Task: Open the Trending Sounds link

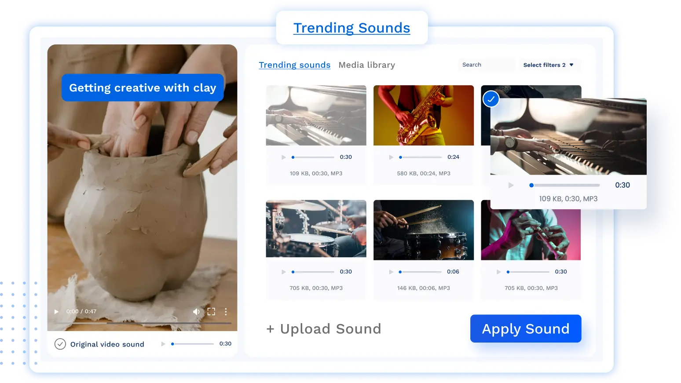Action: 351,27
